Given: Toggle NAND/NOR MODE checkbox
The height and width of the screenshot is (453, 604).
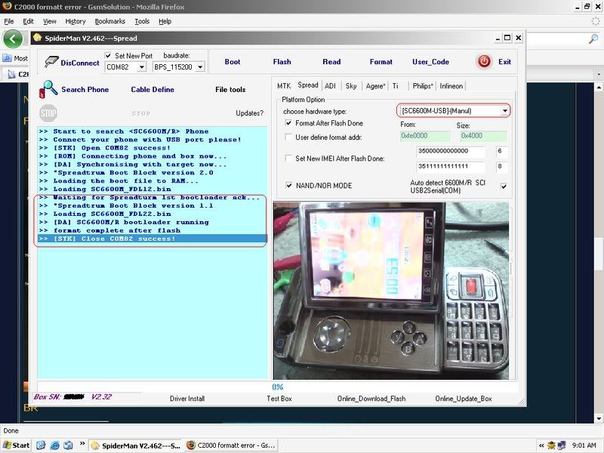Looking at the screenshot, I should click(x=289, y=185).
